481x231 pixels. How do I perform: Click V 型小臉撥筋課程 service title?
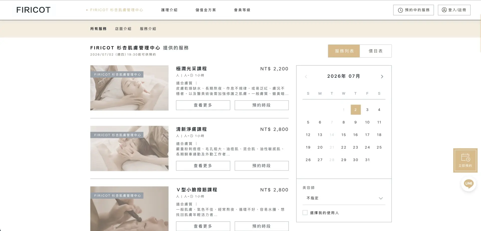click(197, 190)
